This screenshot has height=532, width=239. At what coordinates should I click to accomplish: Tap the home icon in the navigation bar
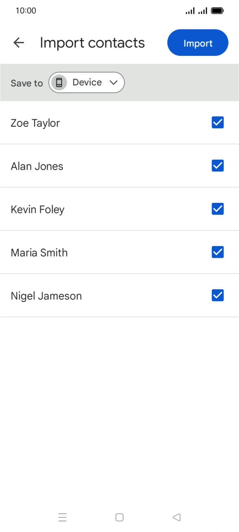pos(119,517)
